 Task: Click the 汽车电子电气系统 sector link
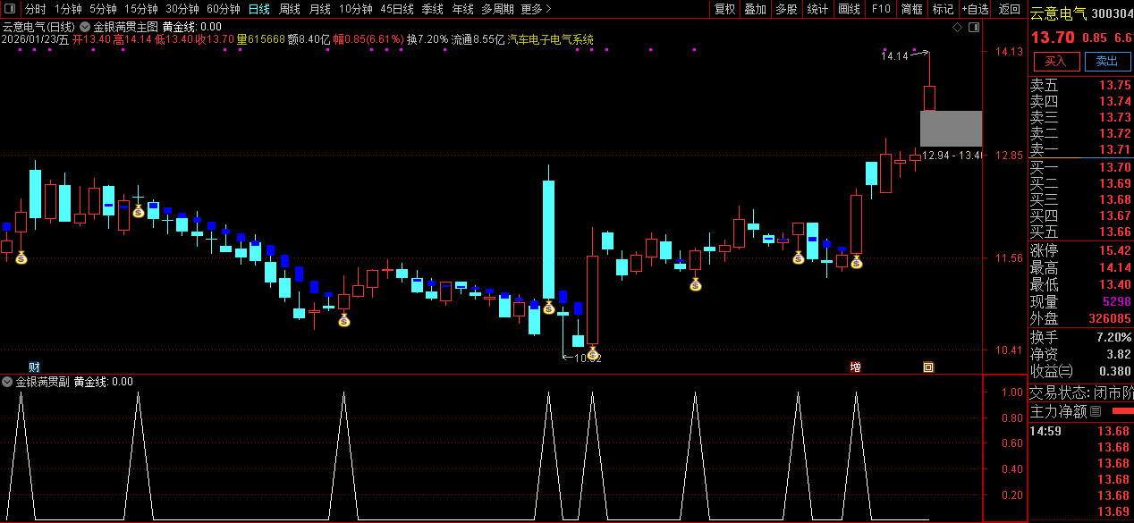(x=550, y=40)
